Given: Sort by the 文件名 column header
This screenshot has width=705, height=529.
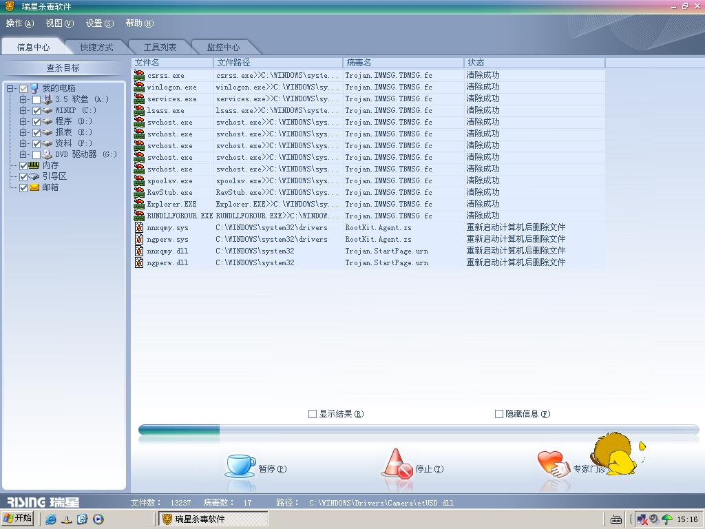Looking at the screenshot, I should click(x=172, y=63).
